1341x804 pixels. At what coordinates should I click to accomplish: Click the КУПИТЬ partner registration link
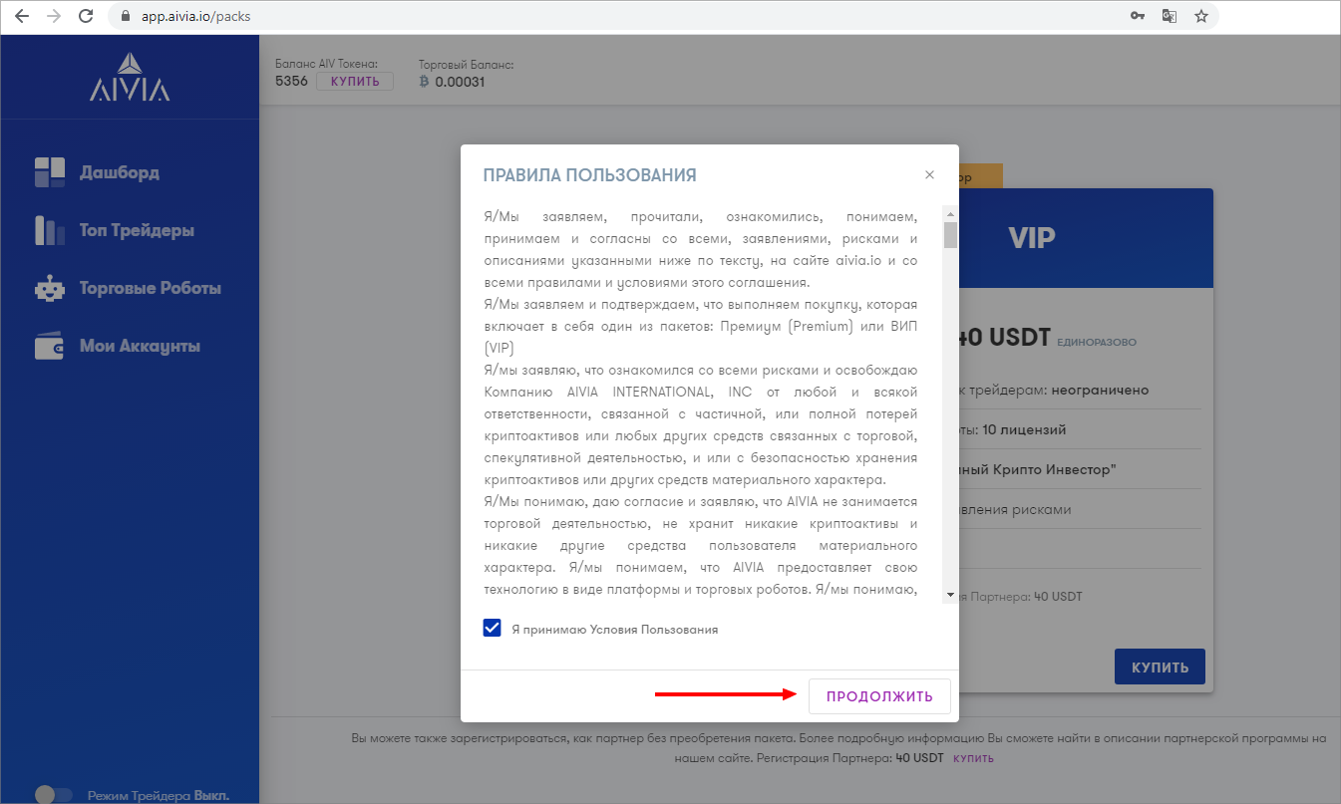974,758
